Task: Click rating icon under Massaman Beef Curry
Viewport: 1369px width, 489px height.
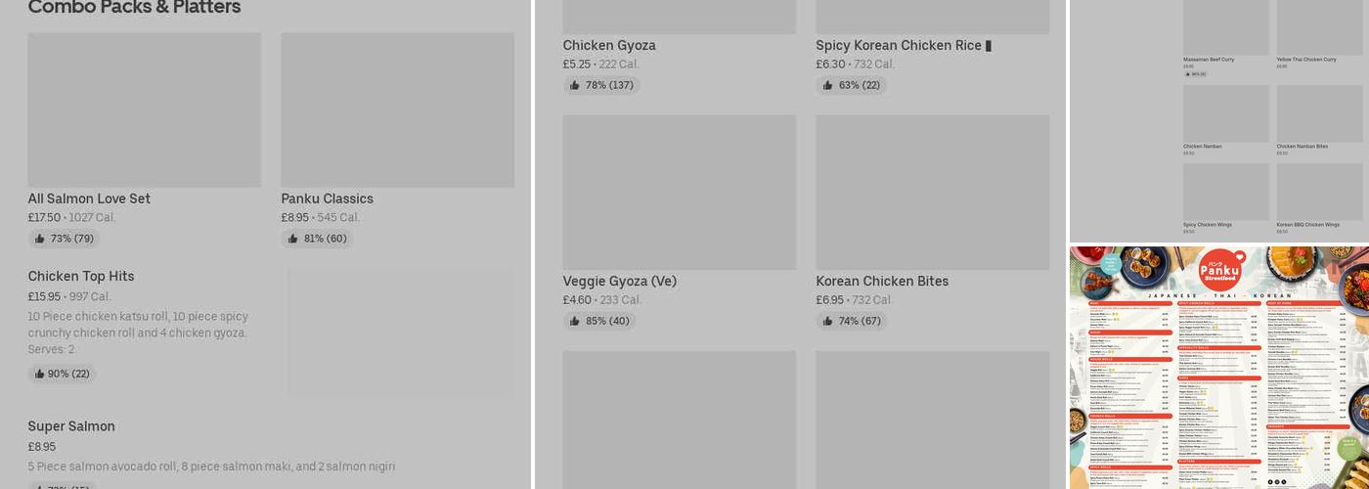Action: 1188,74
